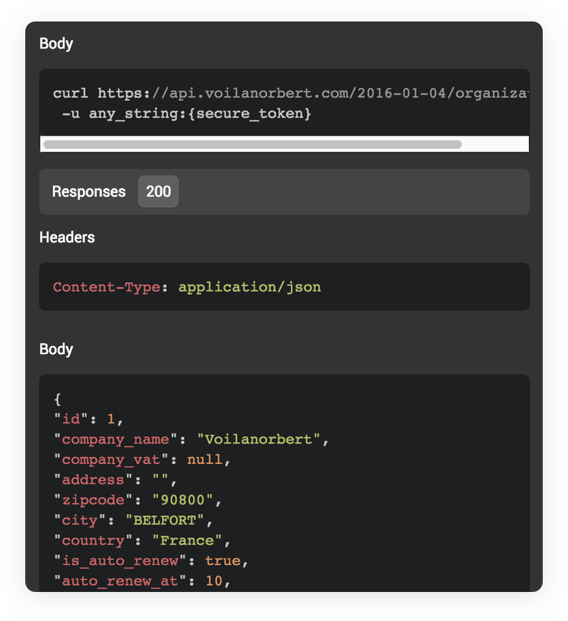Click the 200 response status badge
The height and width of the screenshot is (621, 568).
[158, 191]
